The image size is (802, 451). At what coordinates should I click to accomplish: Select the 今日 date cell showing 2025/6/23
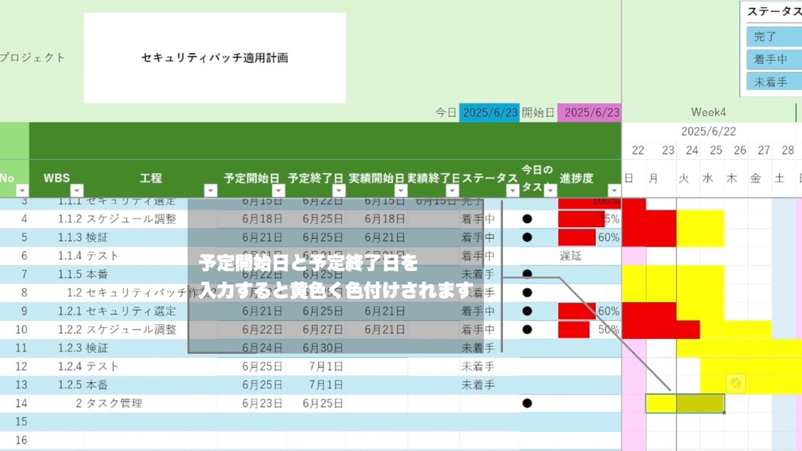pos(489,112)
